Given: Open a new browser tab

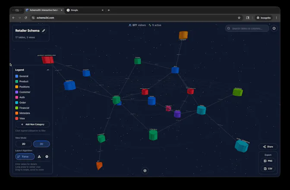Looking at the screenshot, I should click(109, 10).
